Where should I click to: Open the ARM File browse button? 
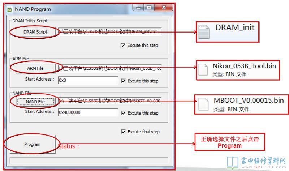click(35, 68)
